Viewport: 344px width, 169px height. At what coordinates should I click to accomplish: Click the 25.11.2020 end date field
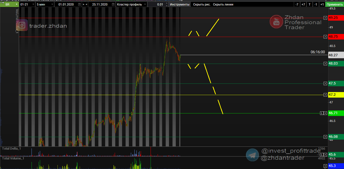pos(100,5)
